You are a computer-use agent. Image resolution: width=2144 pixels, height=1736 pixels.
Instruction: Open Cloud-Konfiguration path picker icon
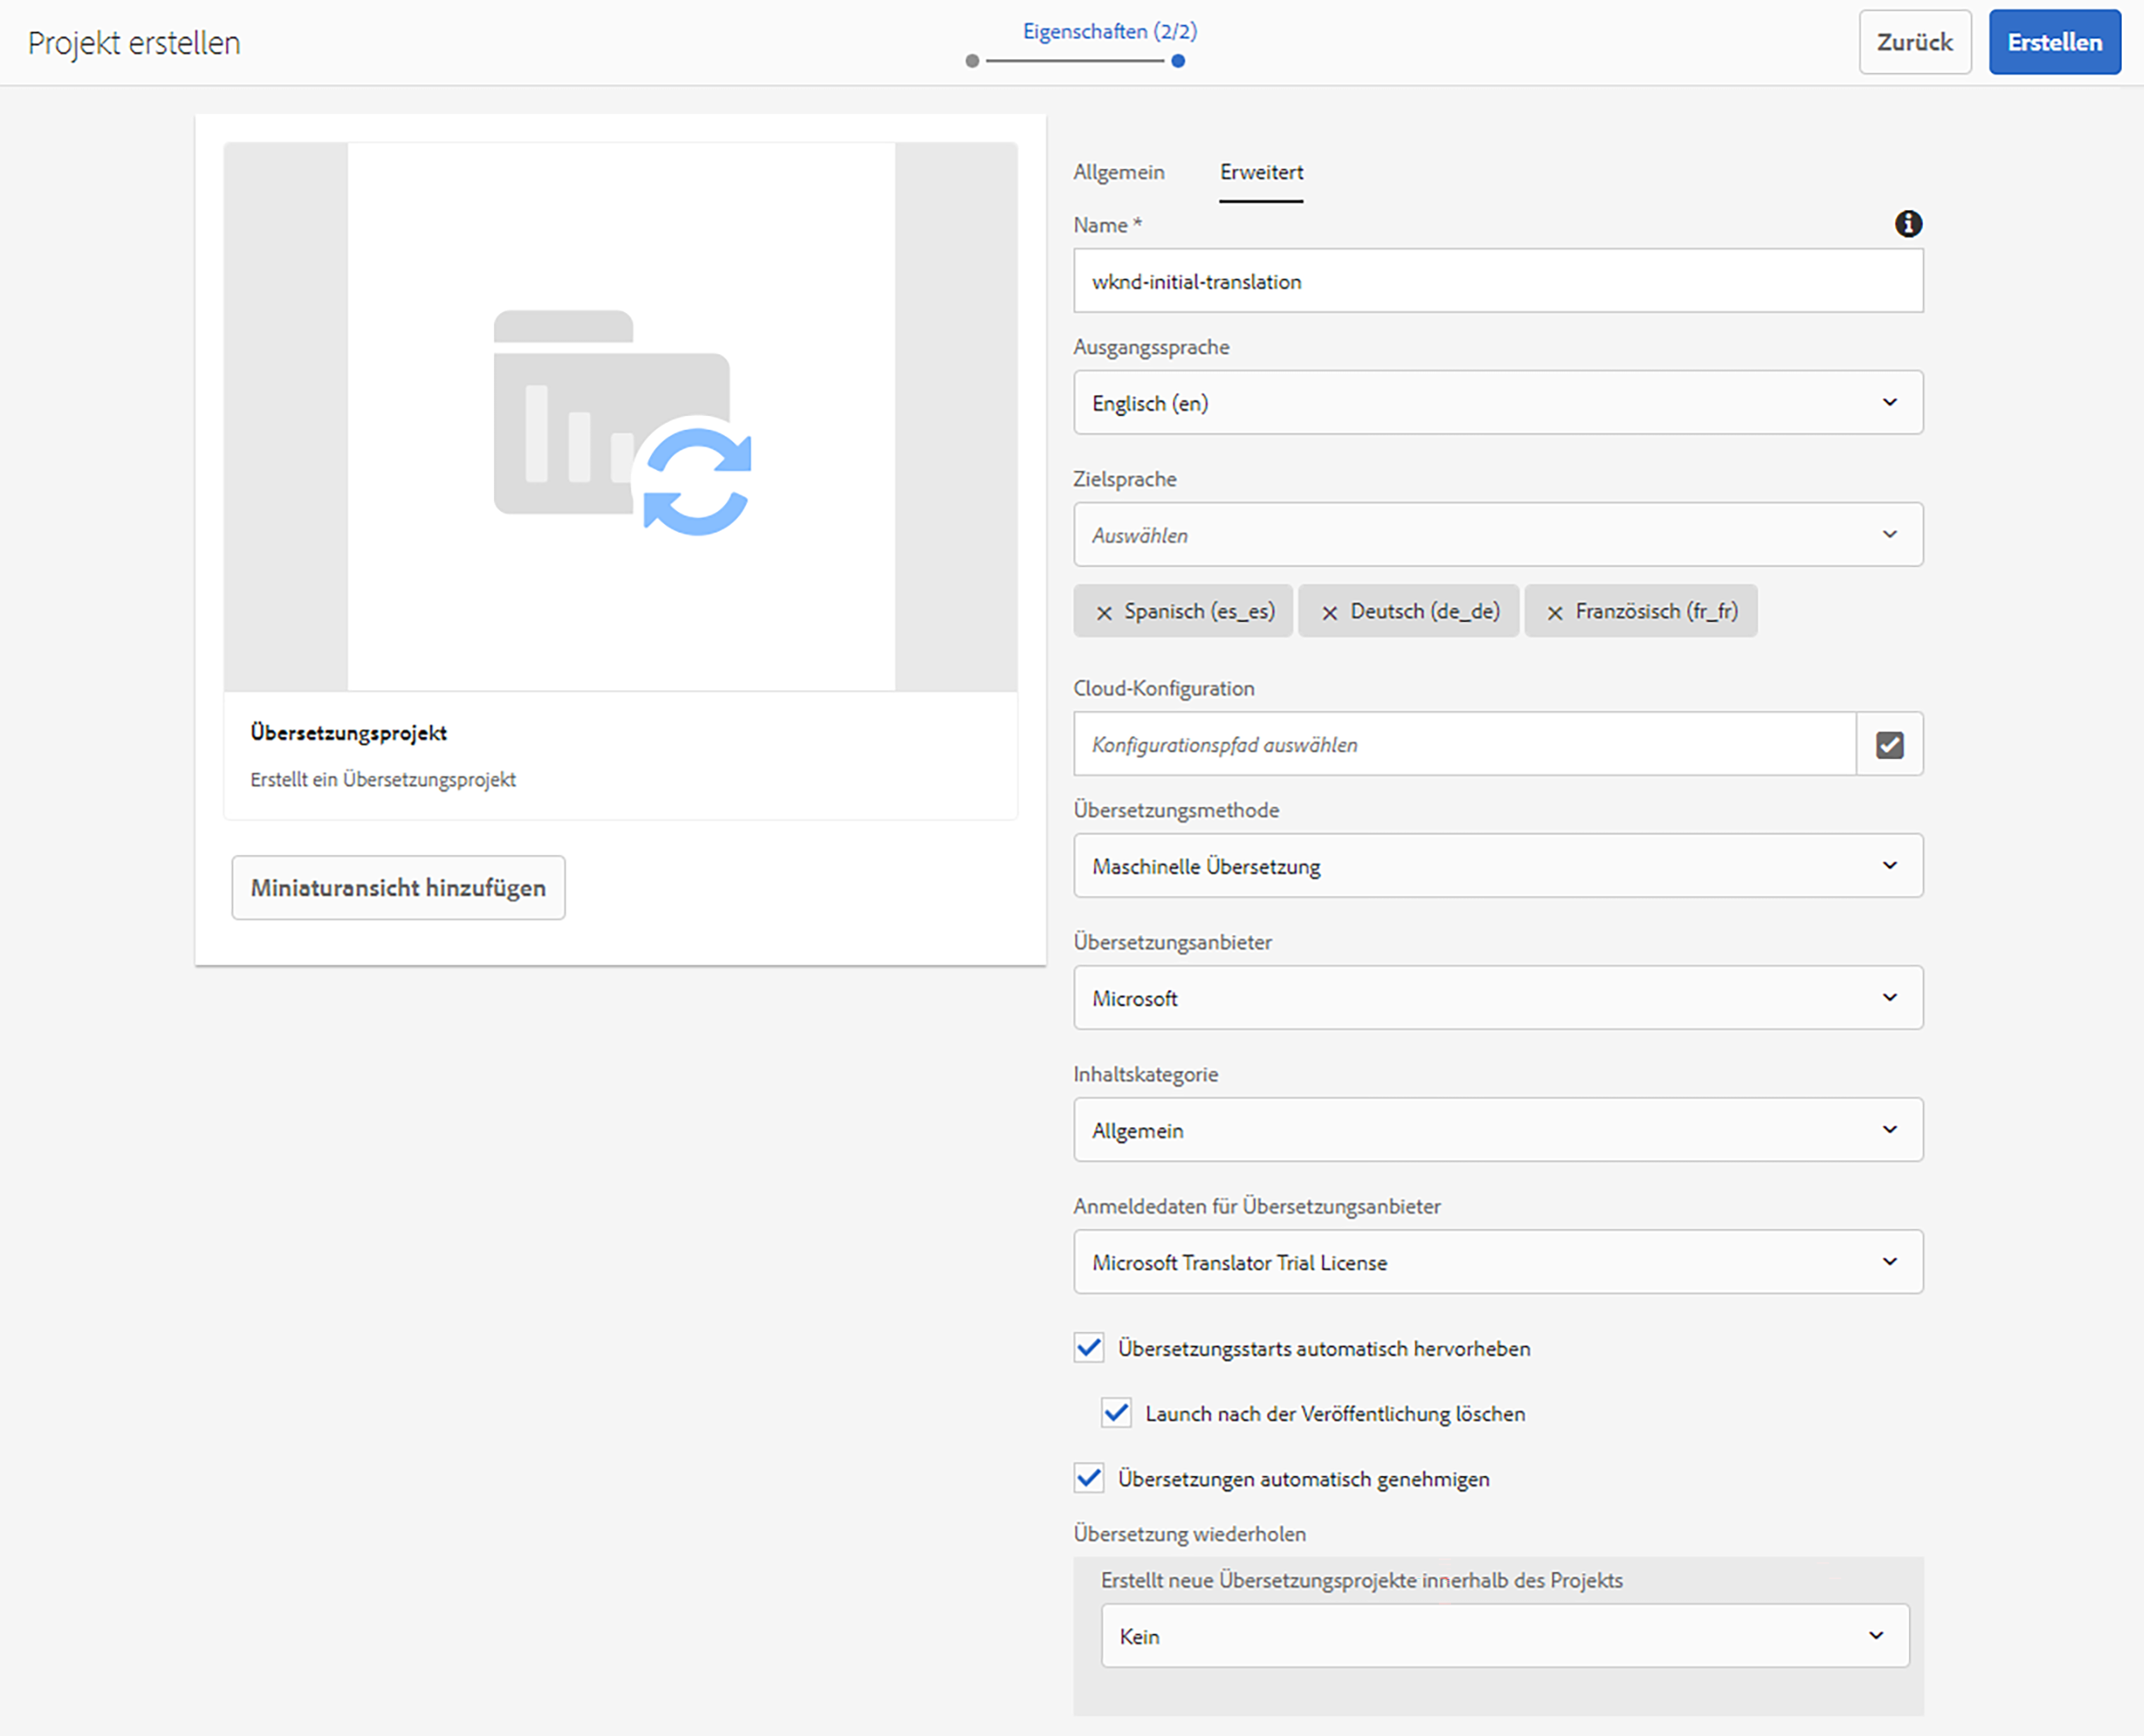point(1889,744)
